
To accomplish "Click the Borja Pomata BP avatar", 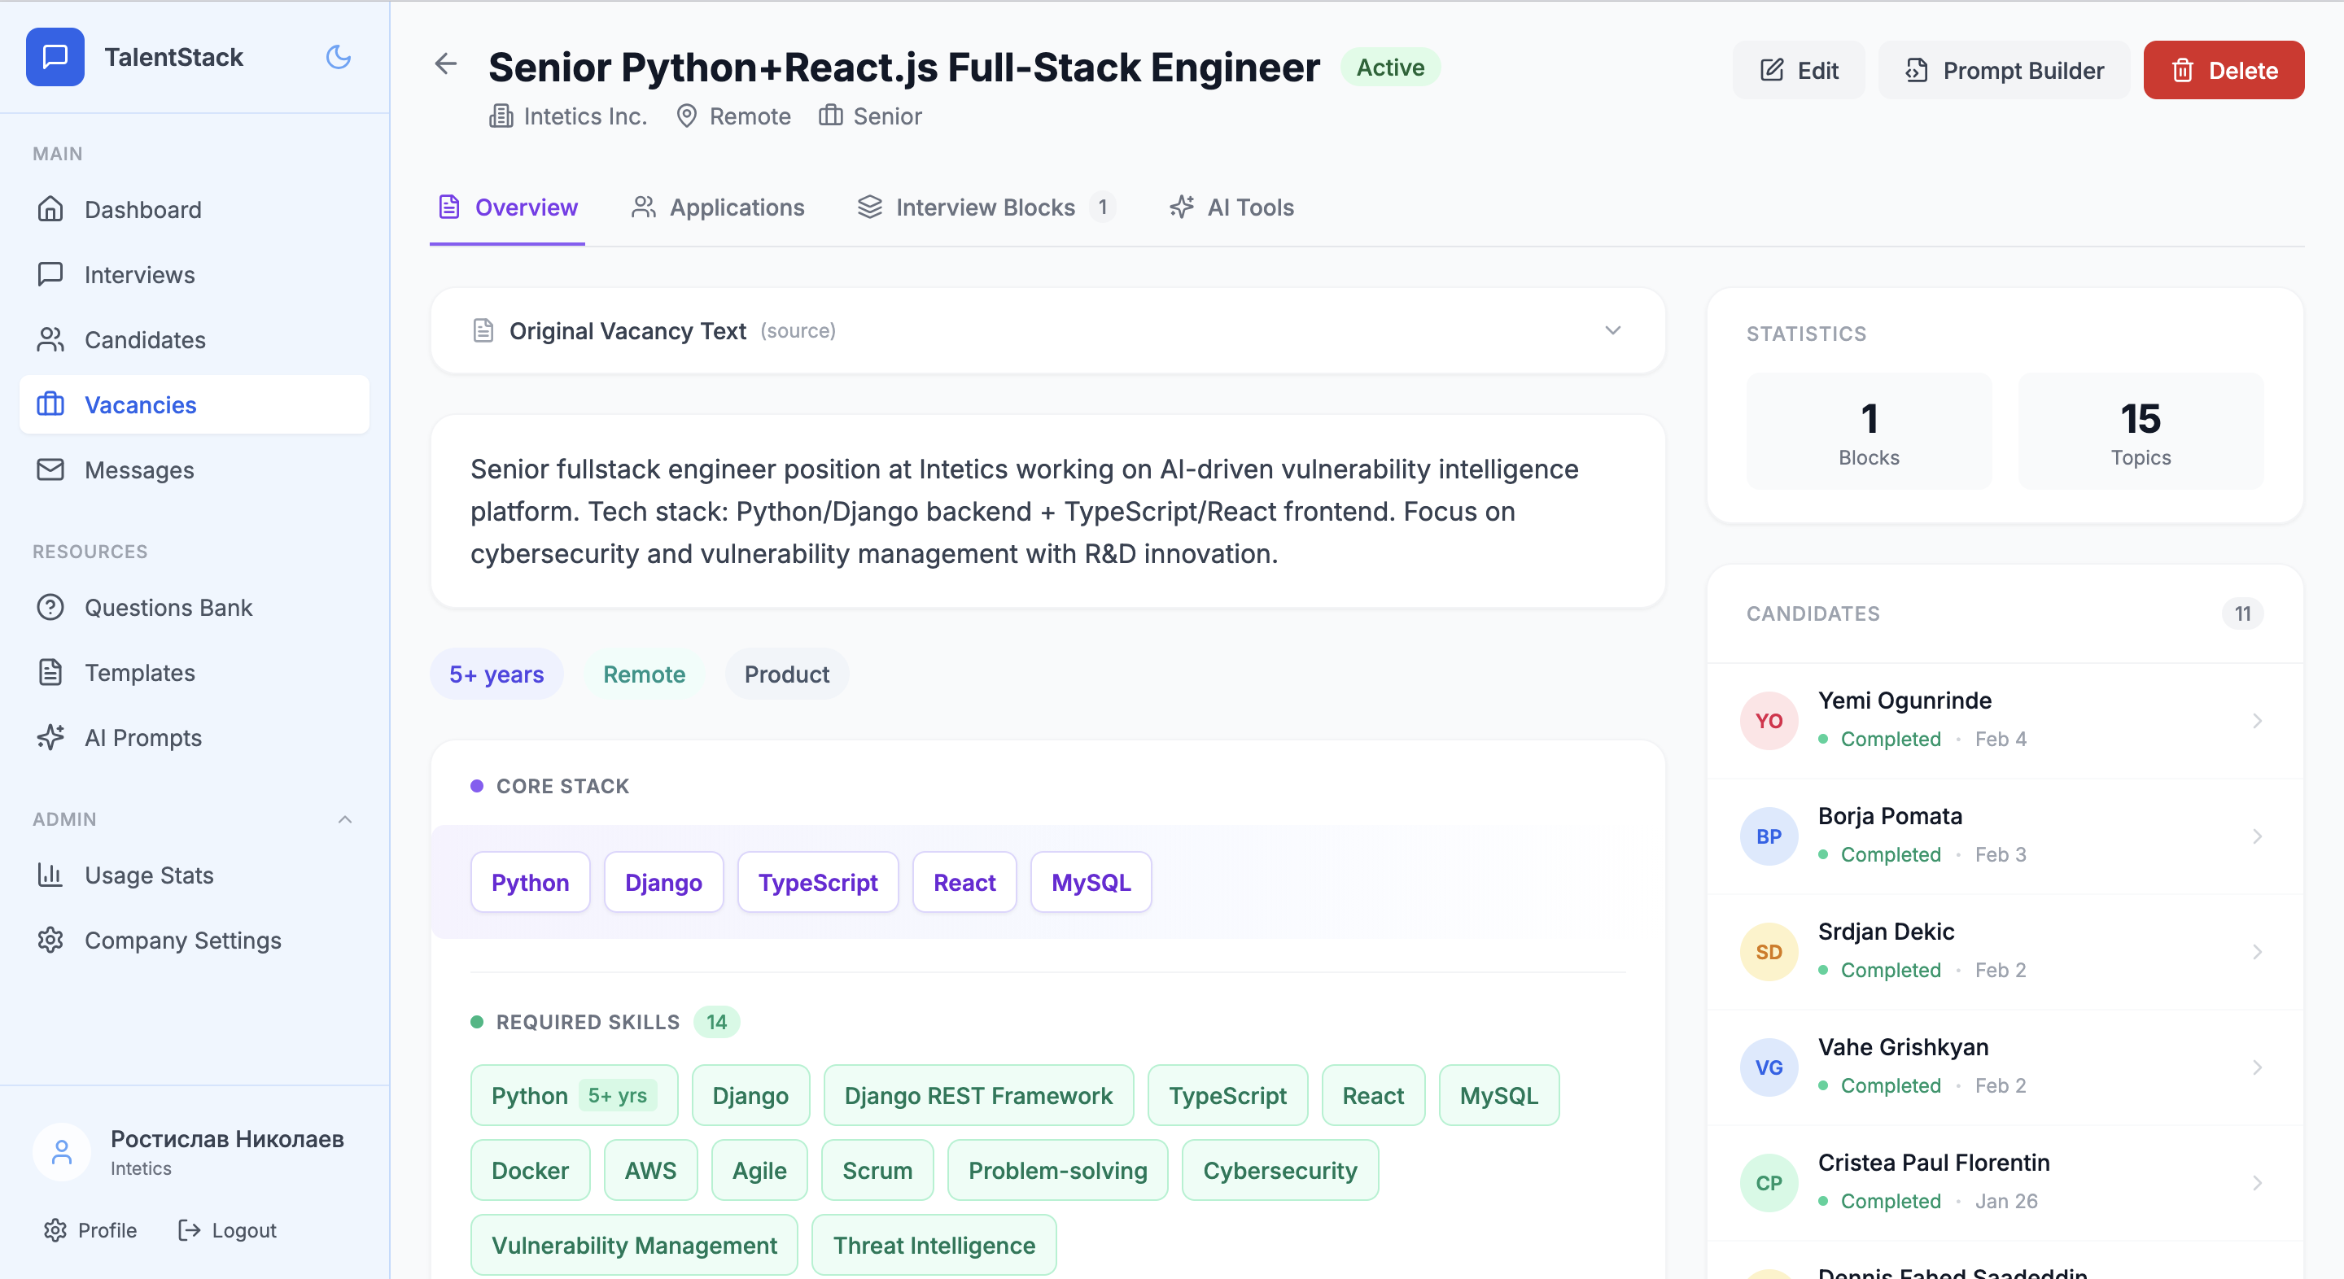I will point(1768,836).
